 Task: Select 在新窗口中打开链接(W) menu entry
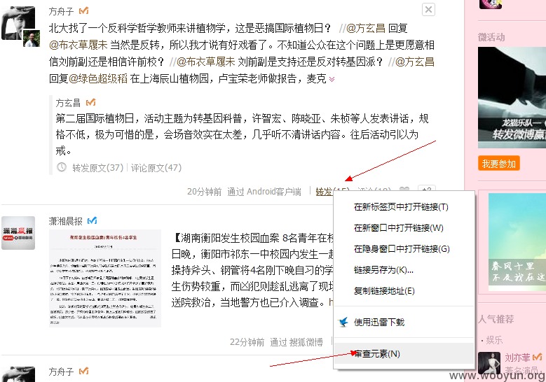click(x=398, y=227)
